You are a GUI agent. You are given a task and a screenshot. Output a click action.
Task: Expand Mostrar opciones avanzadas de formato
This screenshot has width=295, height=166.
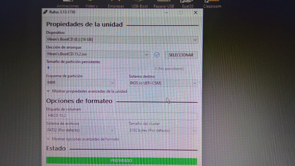[83, 139]
